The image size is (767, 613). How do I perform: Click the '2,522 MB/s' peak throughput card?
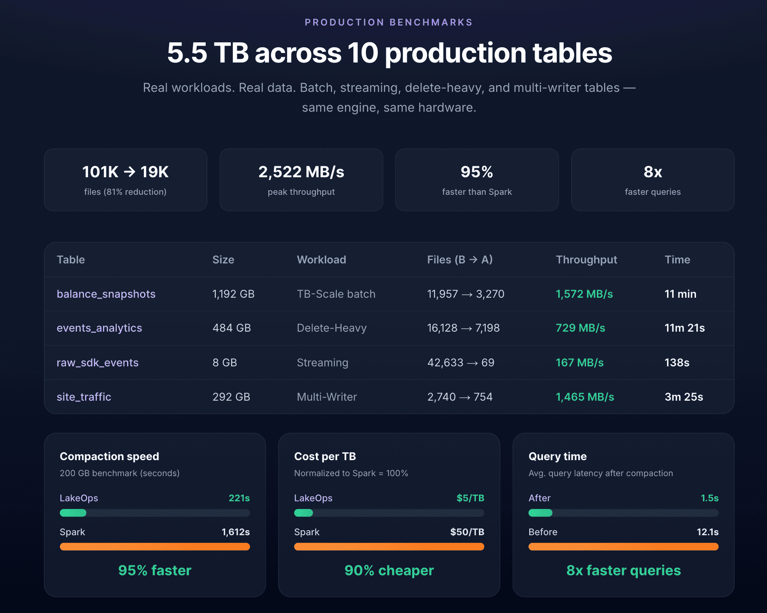tap(301, 180)
